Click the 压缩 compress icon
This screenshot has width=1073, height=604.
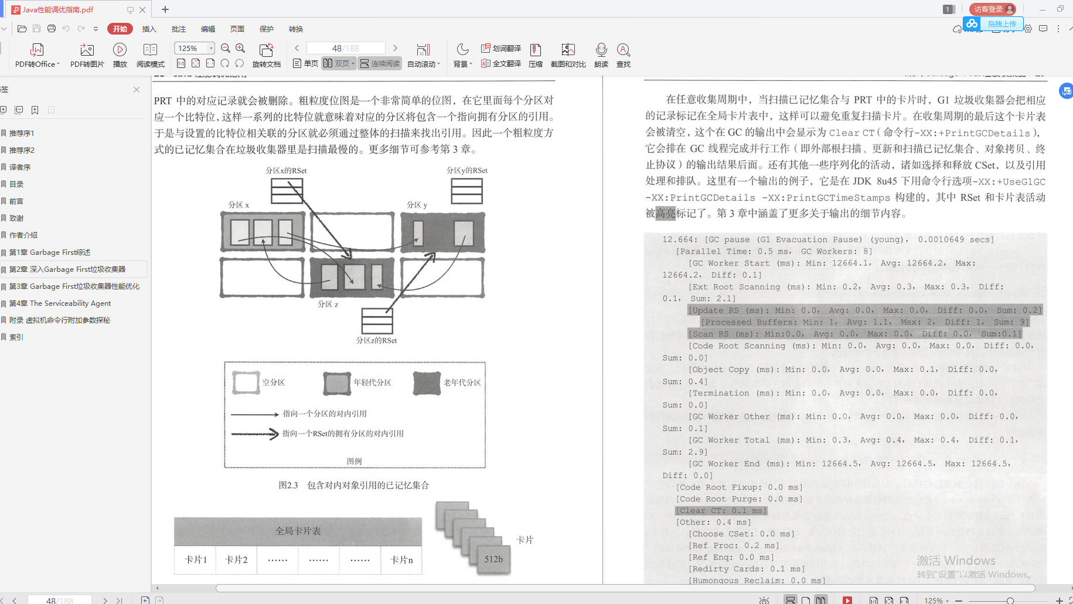[535, 50]
